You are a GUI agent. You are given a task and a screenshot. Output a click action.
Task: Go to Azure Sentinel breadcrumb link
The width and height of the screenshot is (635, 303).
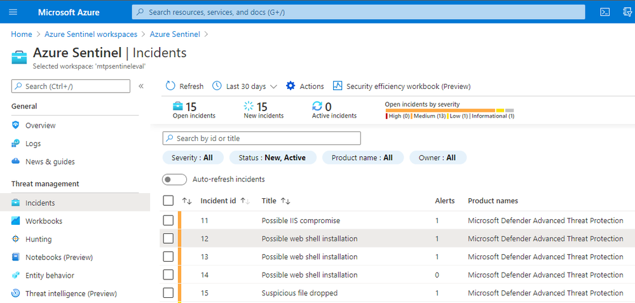(x=175, y=34)
